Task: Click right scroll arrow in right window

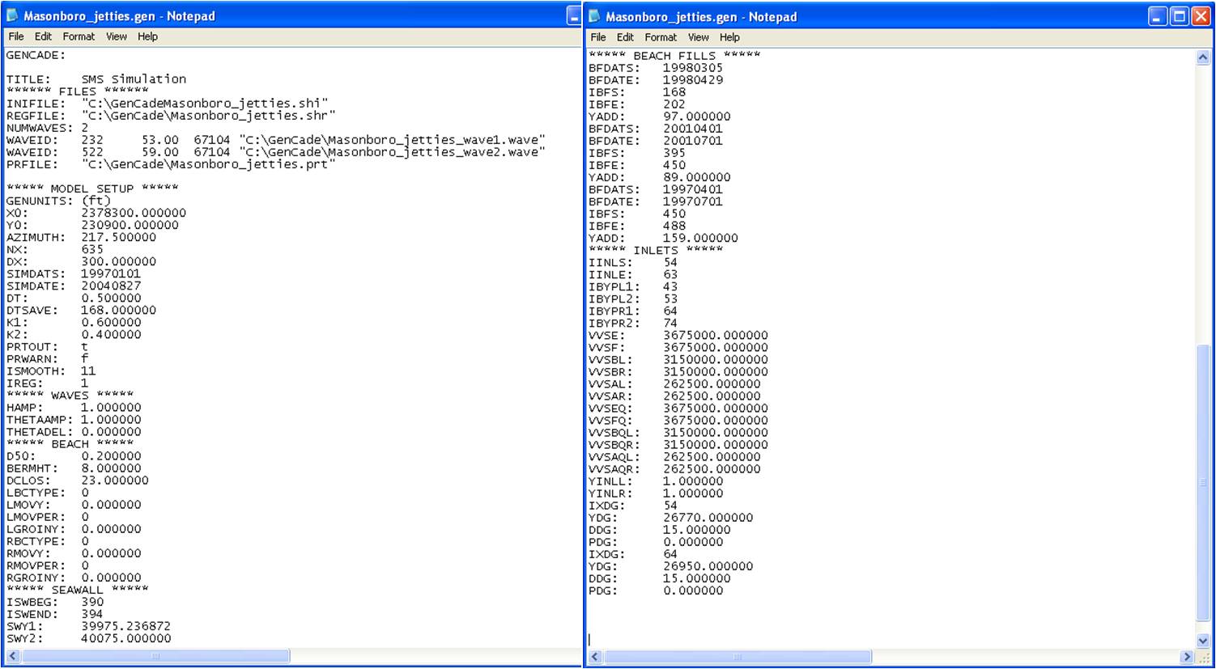Action: coord(1188,657)
